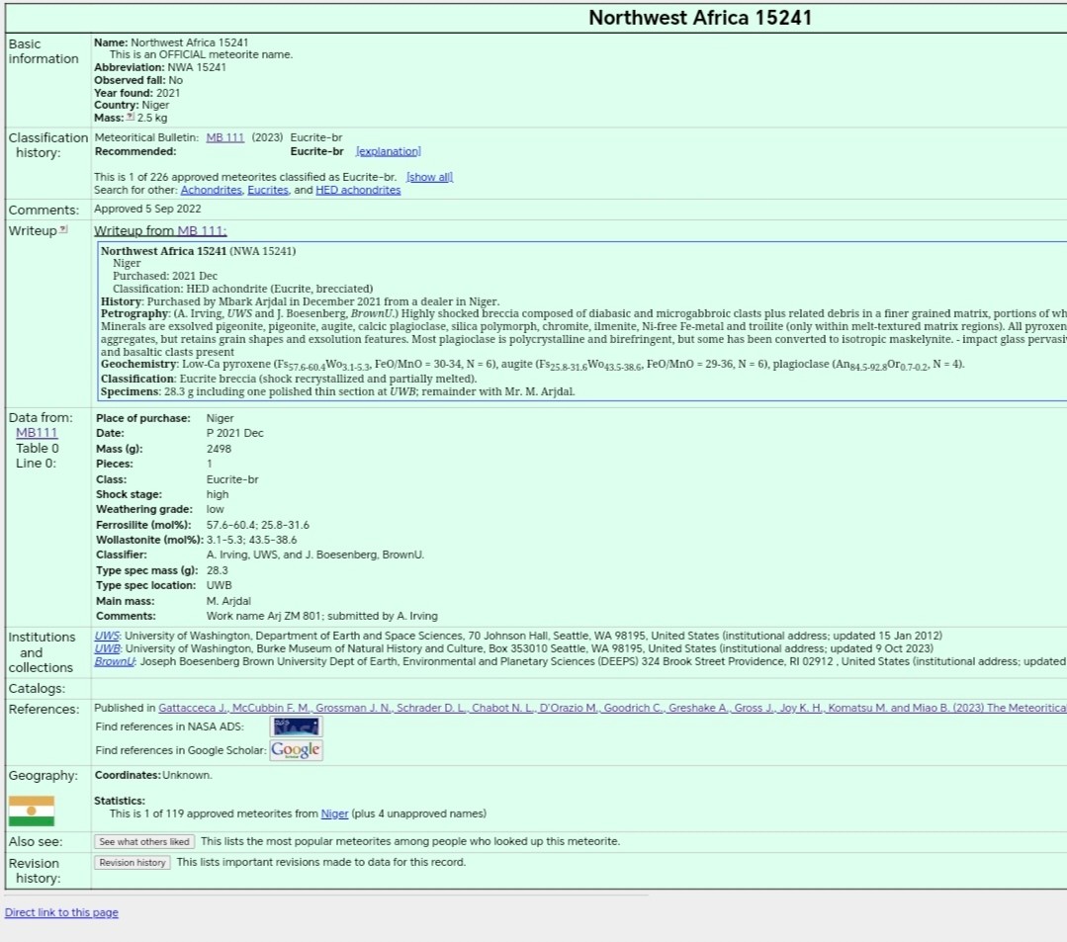
Task: Select the Year found value 2021
Action: tap(168, 93)
